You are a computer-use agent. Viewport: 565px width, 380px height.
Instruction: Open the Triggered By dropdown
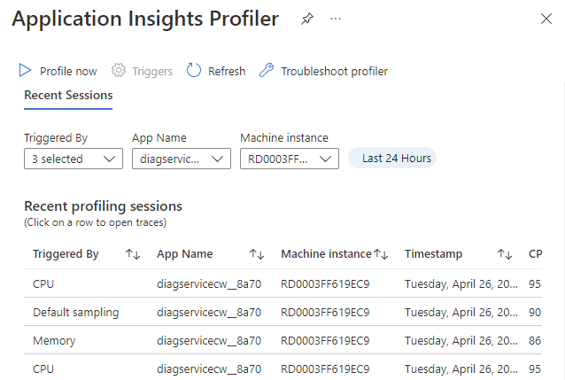73,159
